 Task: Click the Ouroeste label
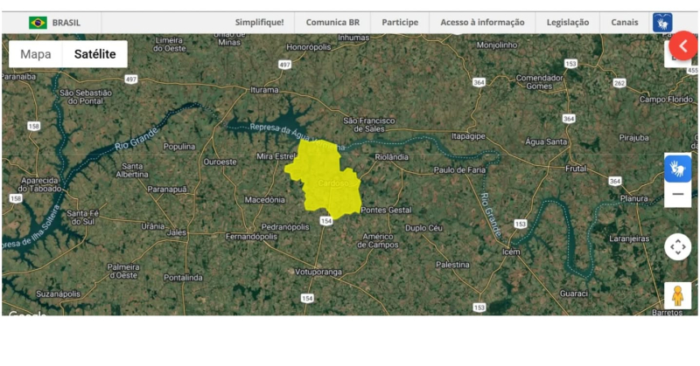pyautogui.click(x=220, y=162)
